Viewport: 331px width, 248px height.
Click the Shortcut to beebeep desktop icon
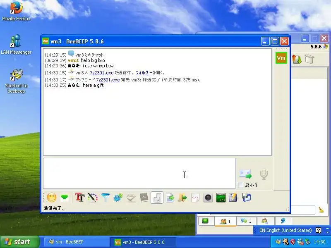pos(16,81)
